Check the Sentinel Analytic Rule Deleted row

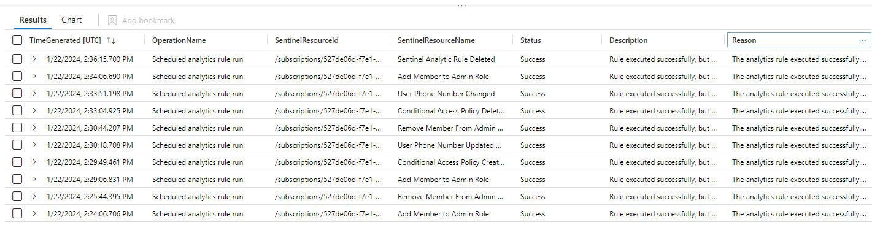click(x=17, y=59)
